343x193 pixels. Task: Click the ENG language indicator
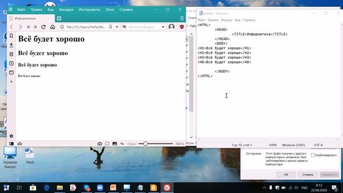[304, 188]
